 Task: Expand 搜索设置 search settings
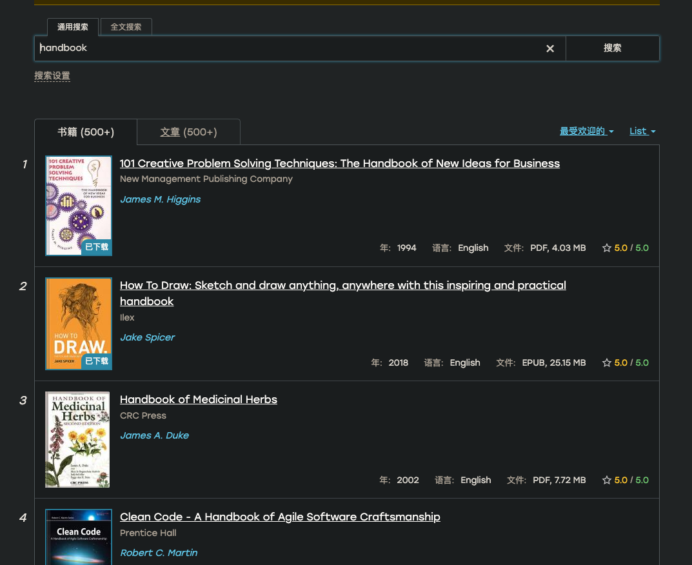52,75
